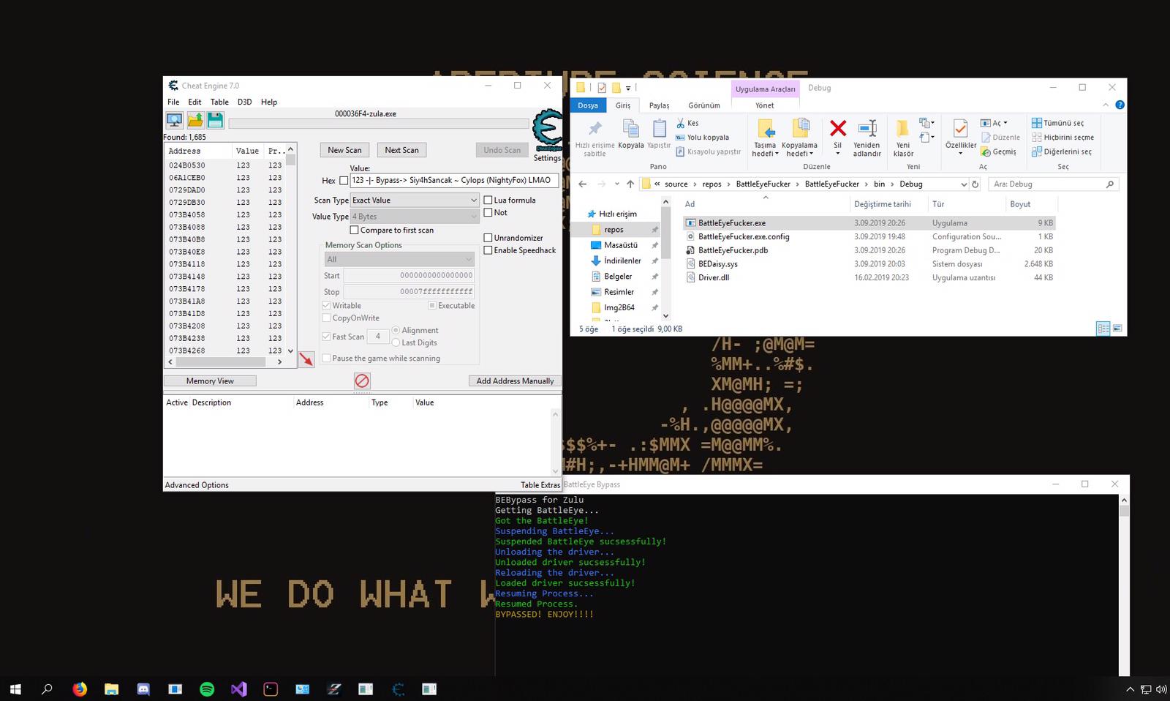This screenshot has width=1170, height=701.
Task: Click the red arrow add-to-address-list icon
Action: click(x=306, y=359)
